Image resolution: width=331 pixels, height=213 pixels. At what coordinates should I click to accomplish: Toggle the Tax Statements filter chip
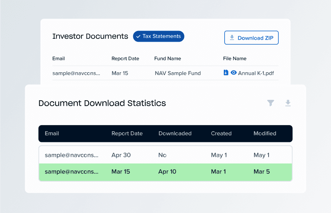158,36
